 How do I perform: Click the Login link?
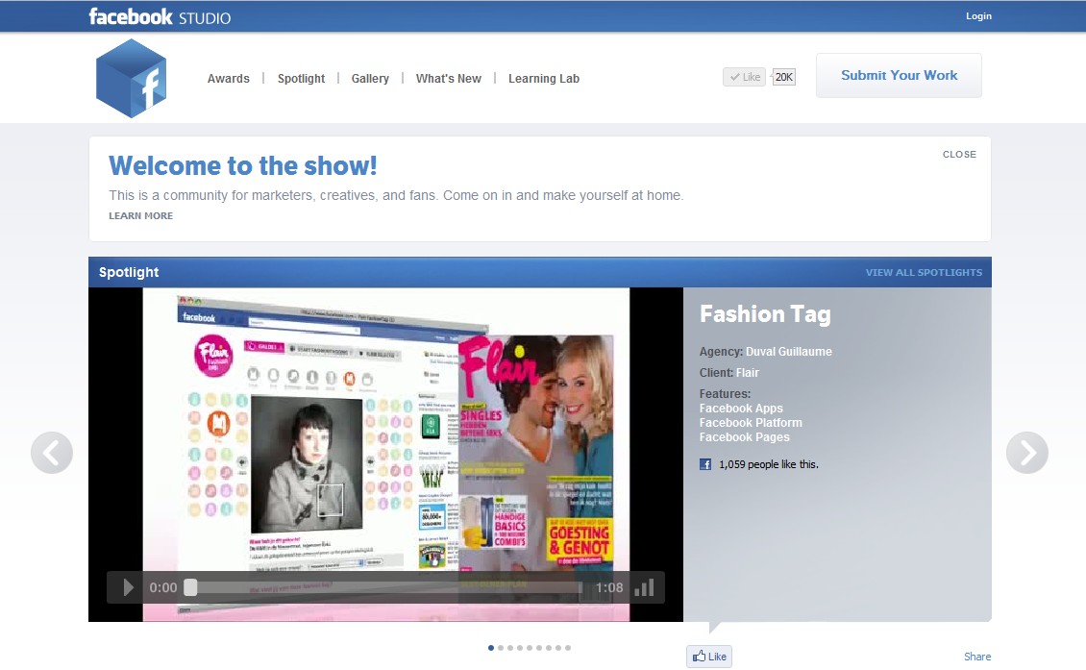(x=978, y=16)
